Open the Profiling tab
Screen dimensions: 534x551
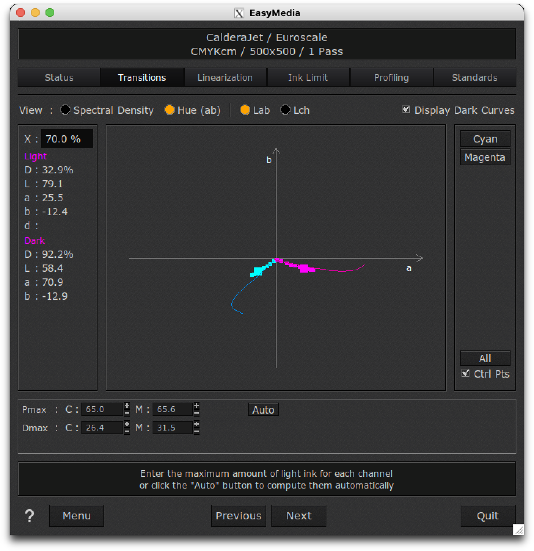coord(391,78)
